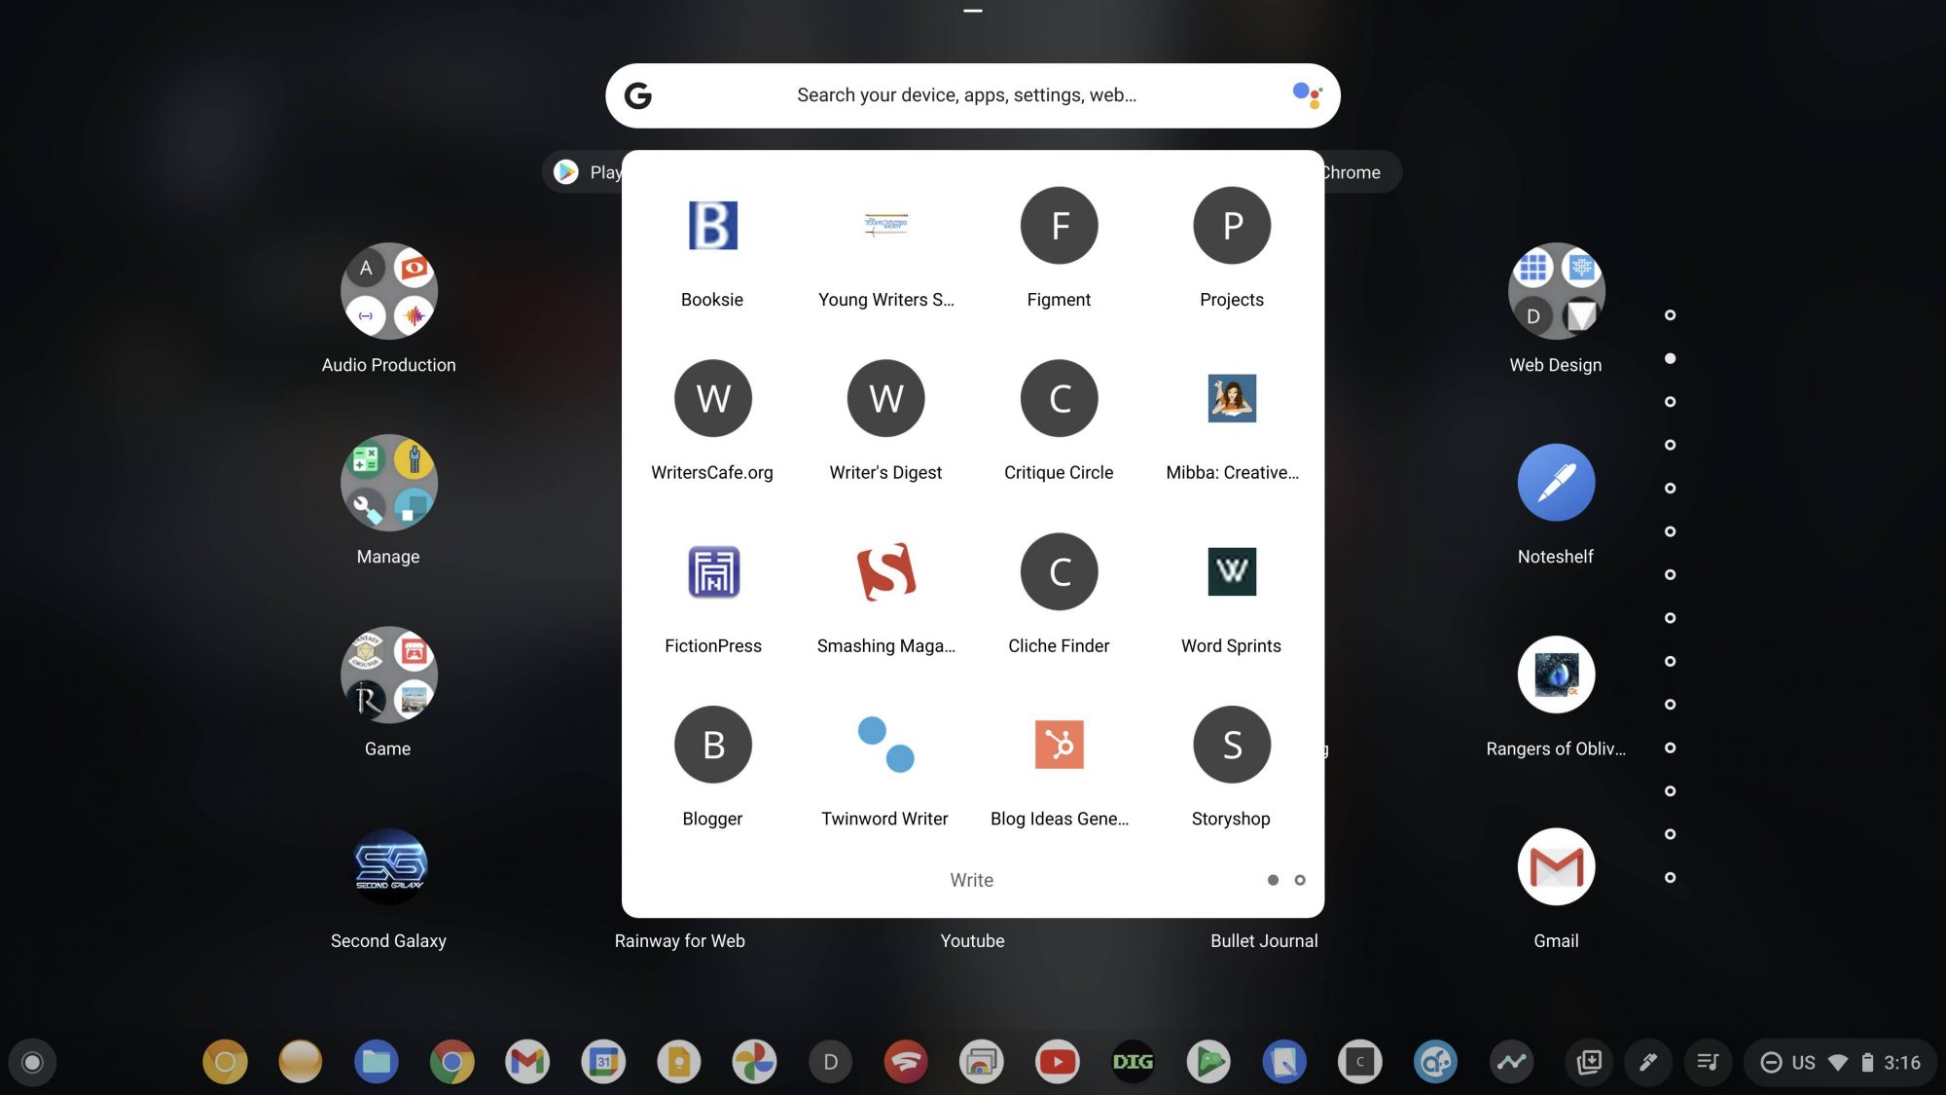Open the Manage folder

click(388, 483)
